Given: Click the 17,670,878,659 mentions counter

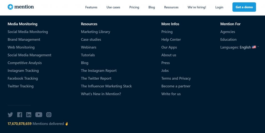Looking at the screenshot, I should click(x=20, y=123).
